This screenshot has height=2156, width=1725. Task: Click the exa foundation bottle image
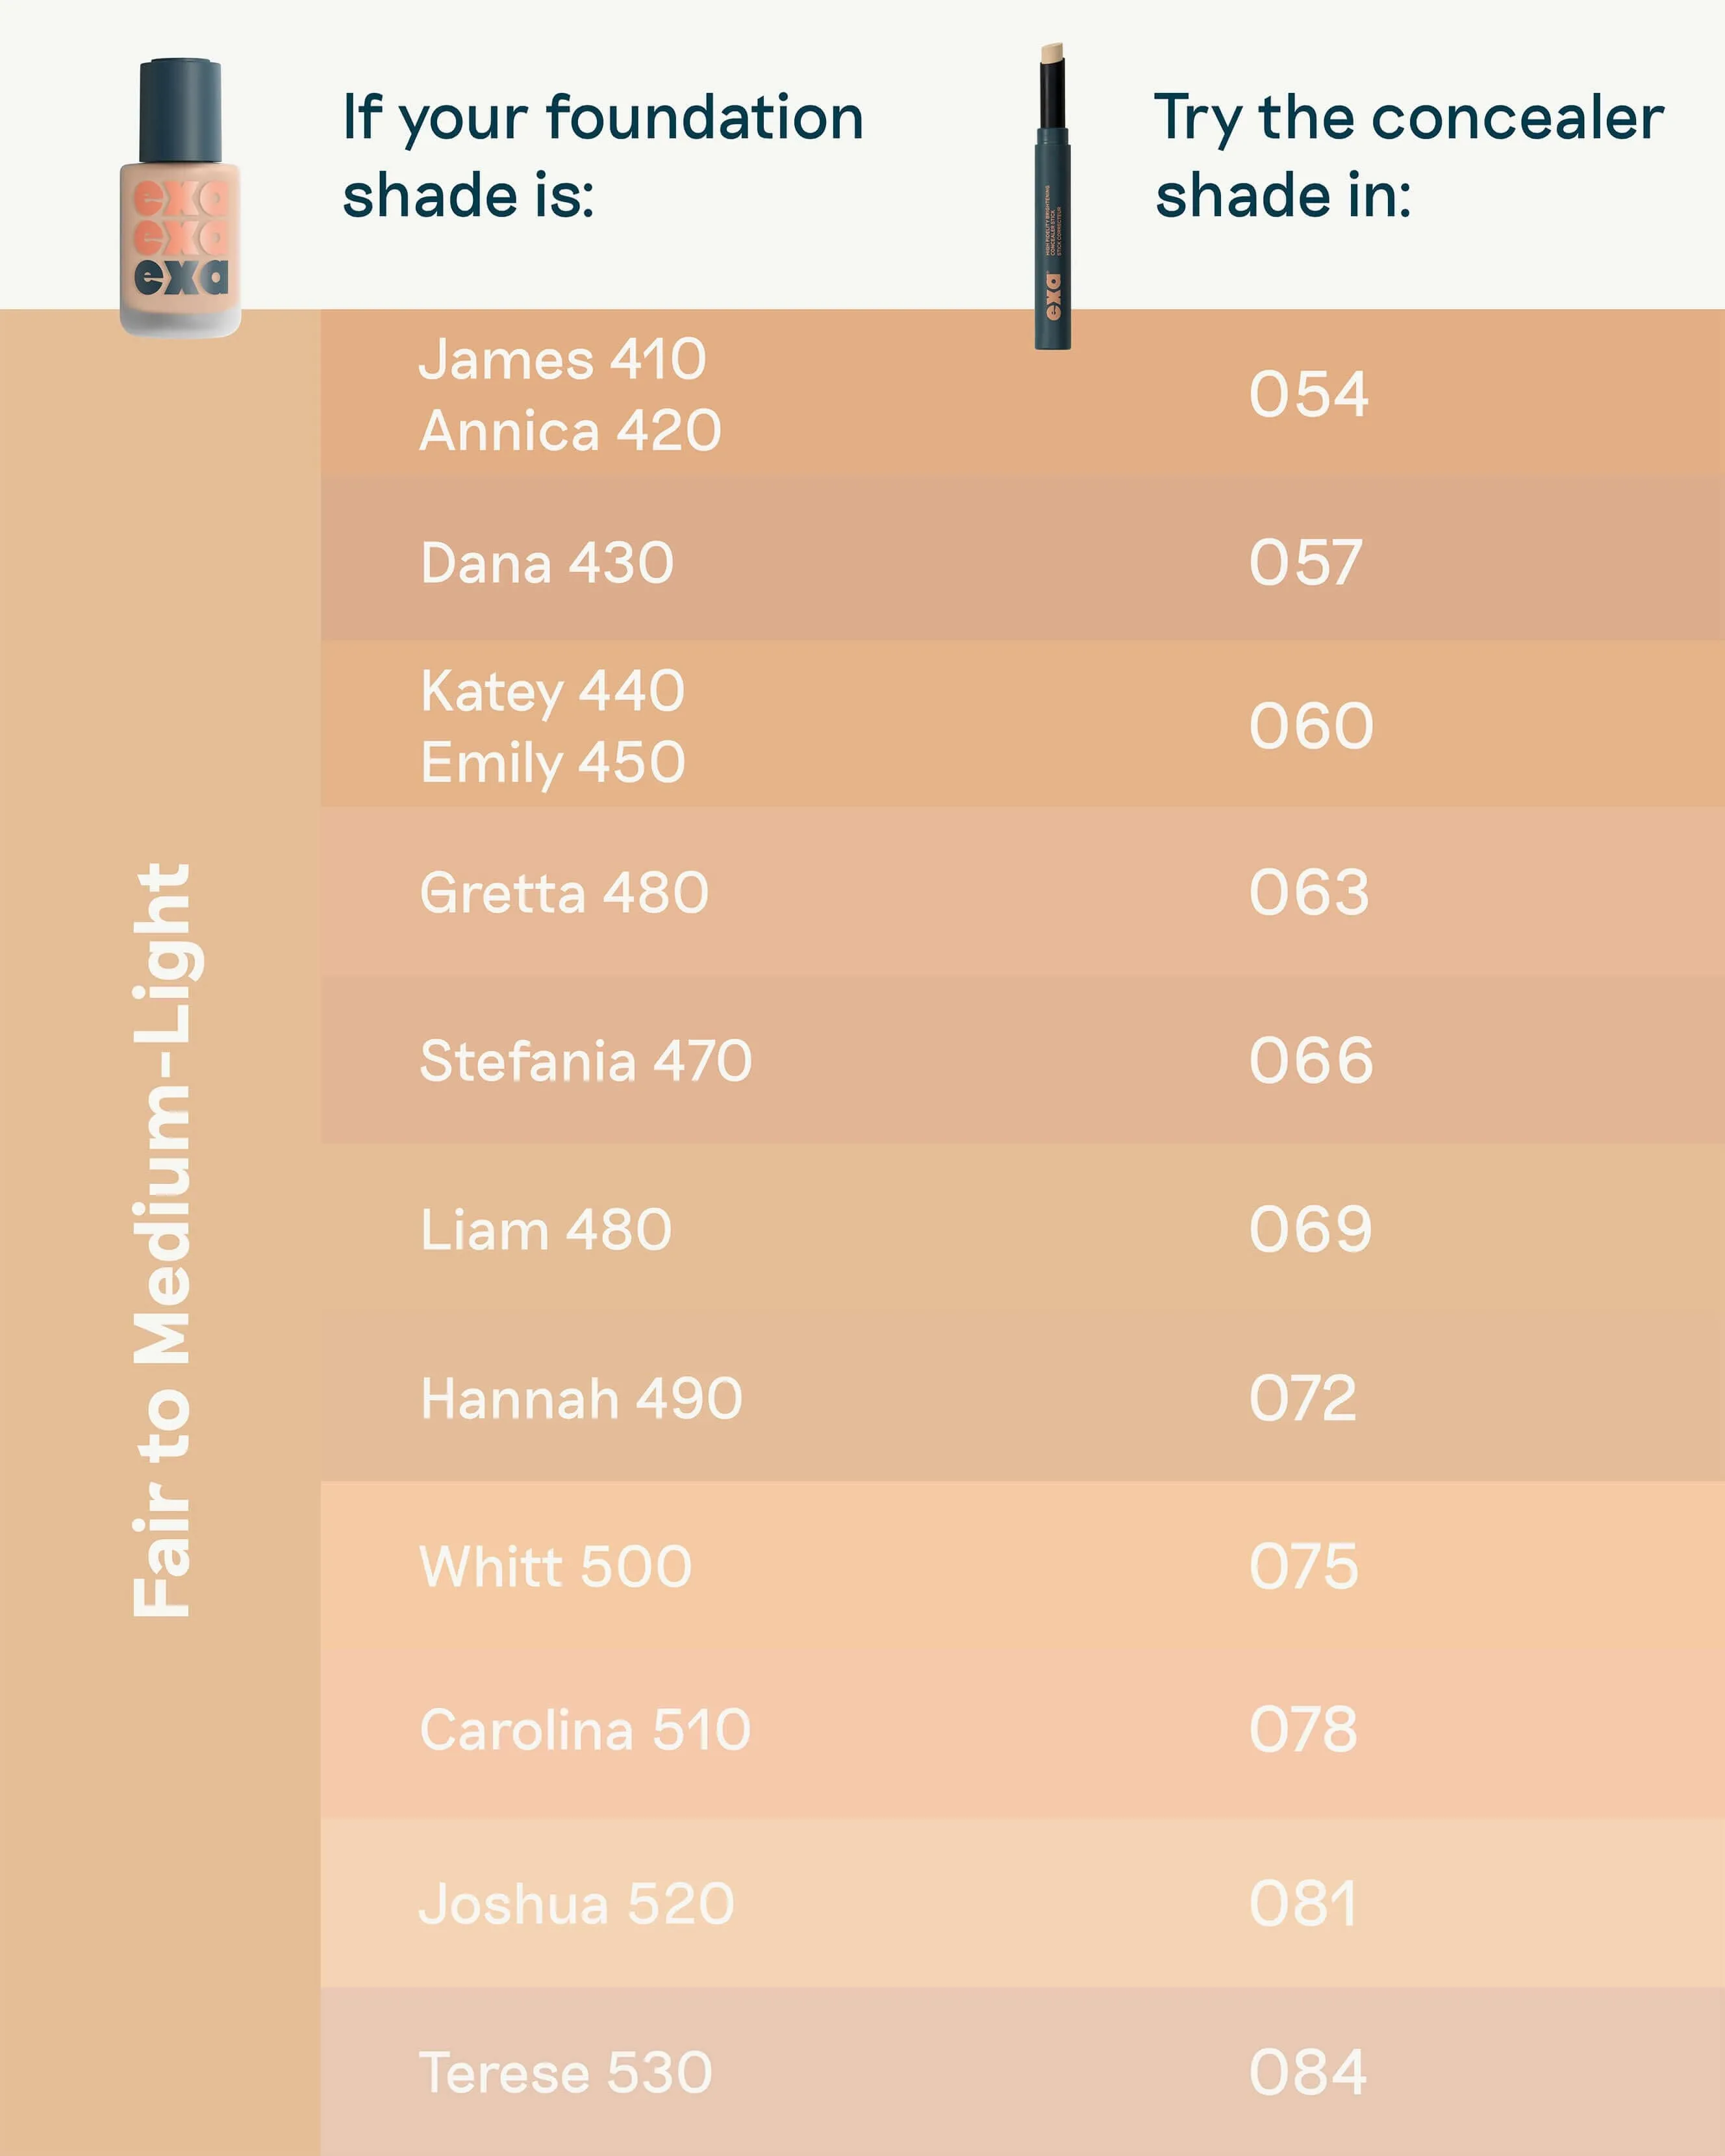coord(180,198)
